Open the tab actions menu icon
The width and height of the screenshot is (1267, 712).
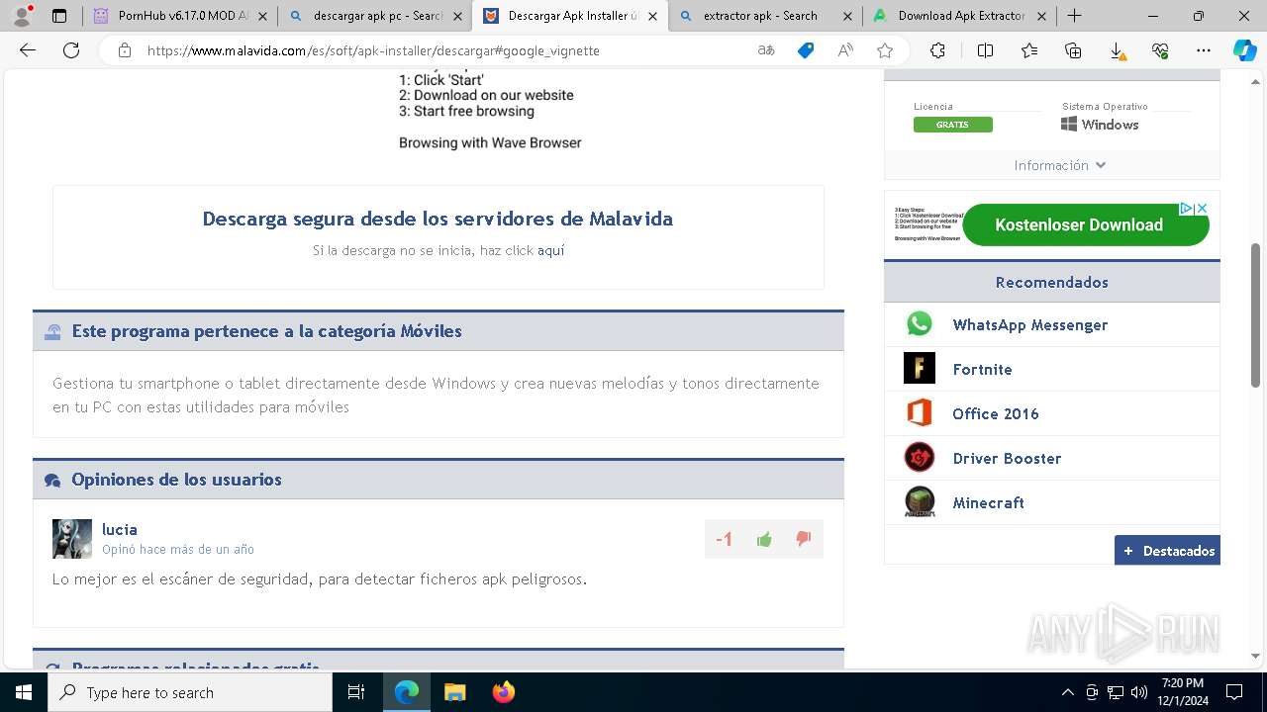[x=59, y=16]
